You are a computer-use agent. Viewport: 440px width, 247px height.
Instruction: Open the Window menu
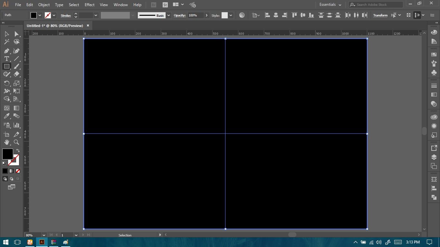pyautogui.click(x=121, y=5)
